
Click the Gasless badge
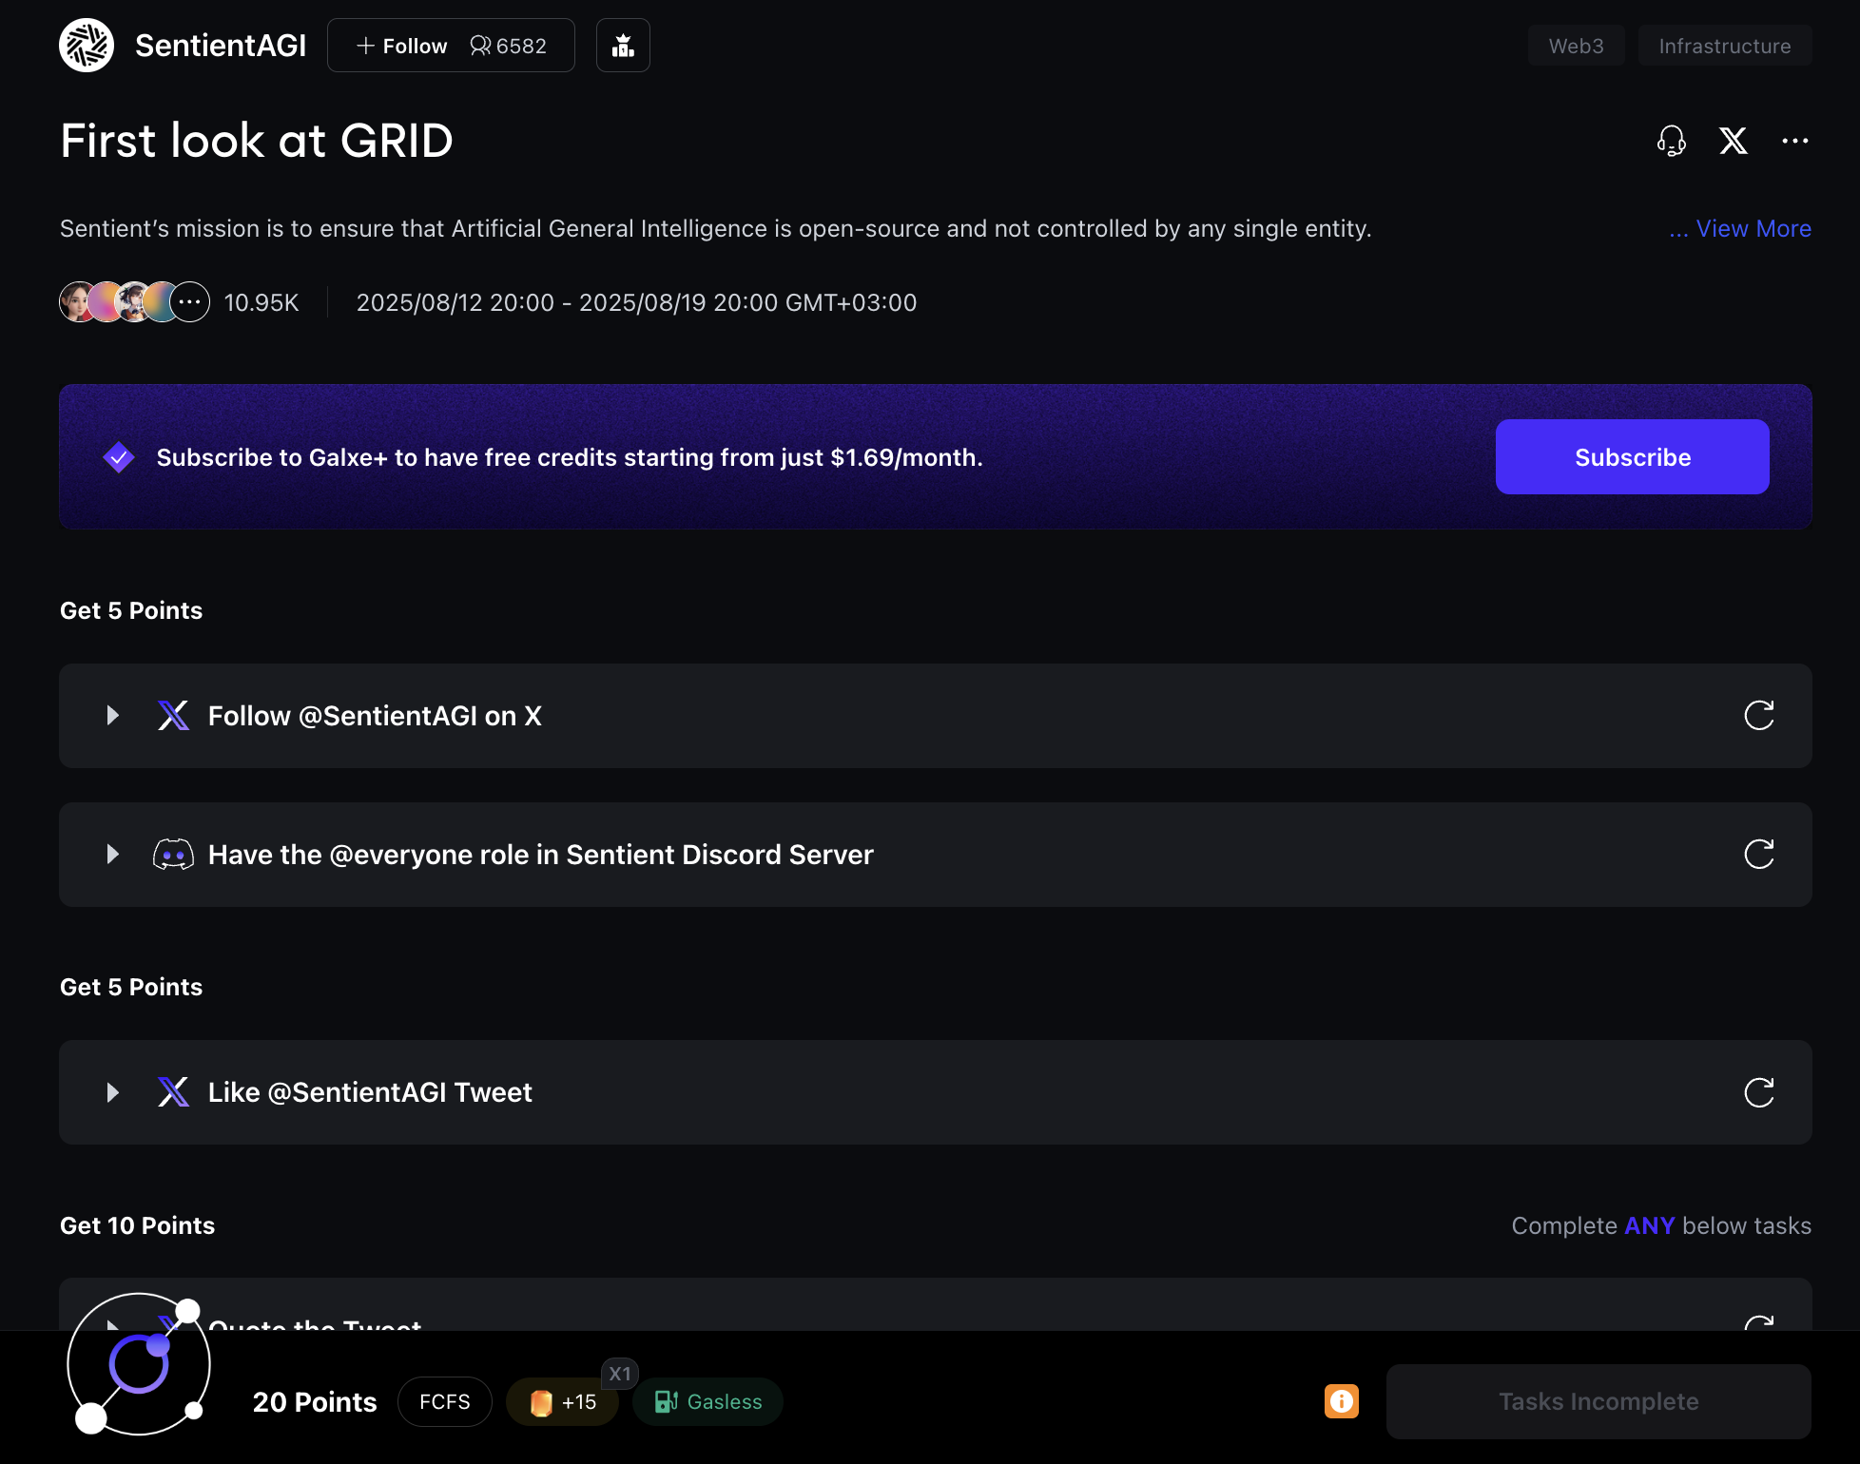pos(708,1402)
